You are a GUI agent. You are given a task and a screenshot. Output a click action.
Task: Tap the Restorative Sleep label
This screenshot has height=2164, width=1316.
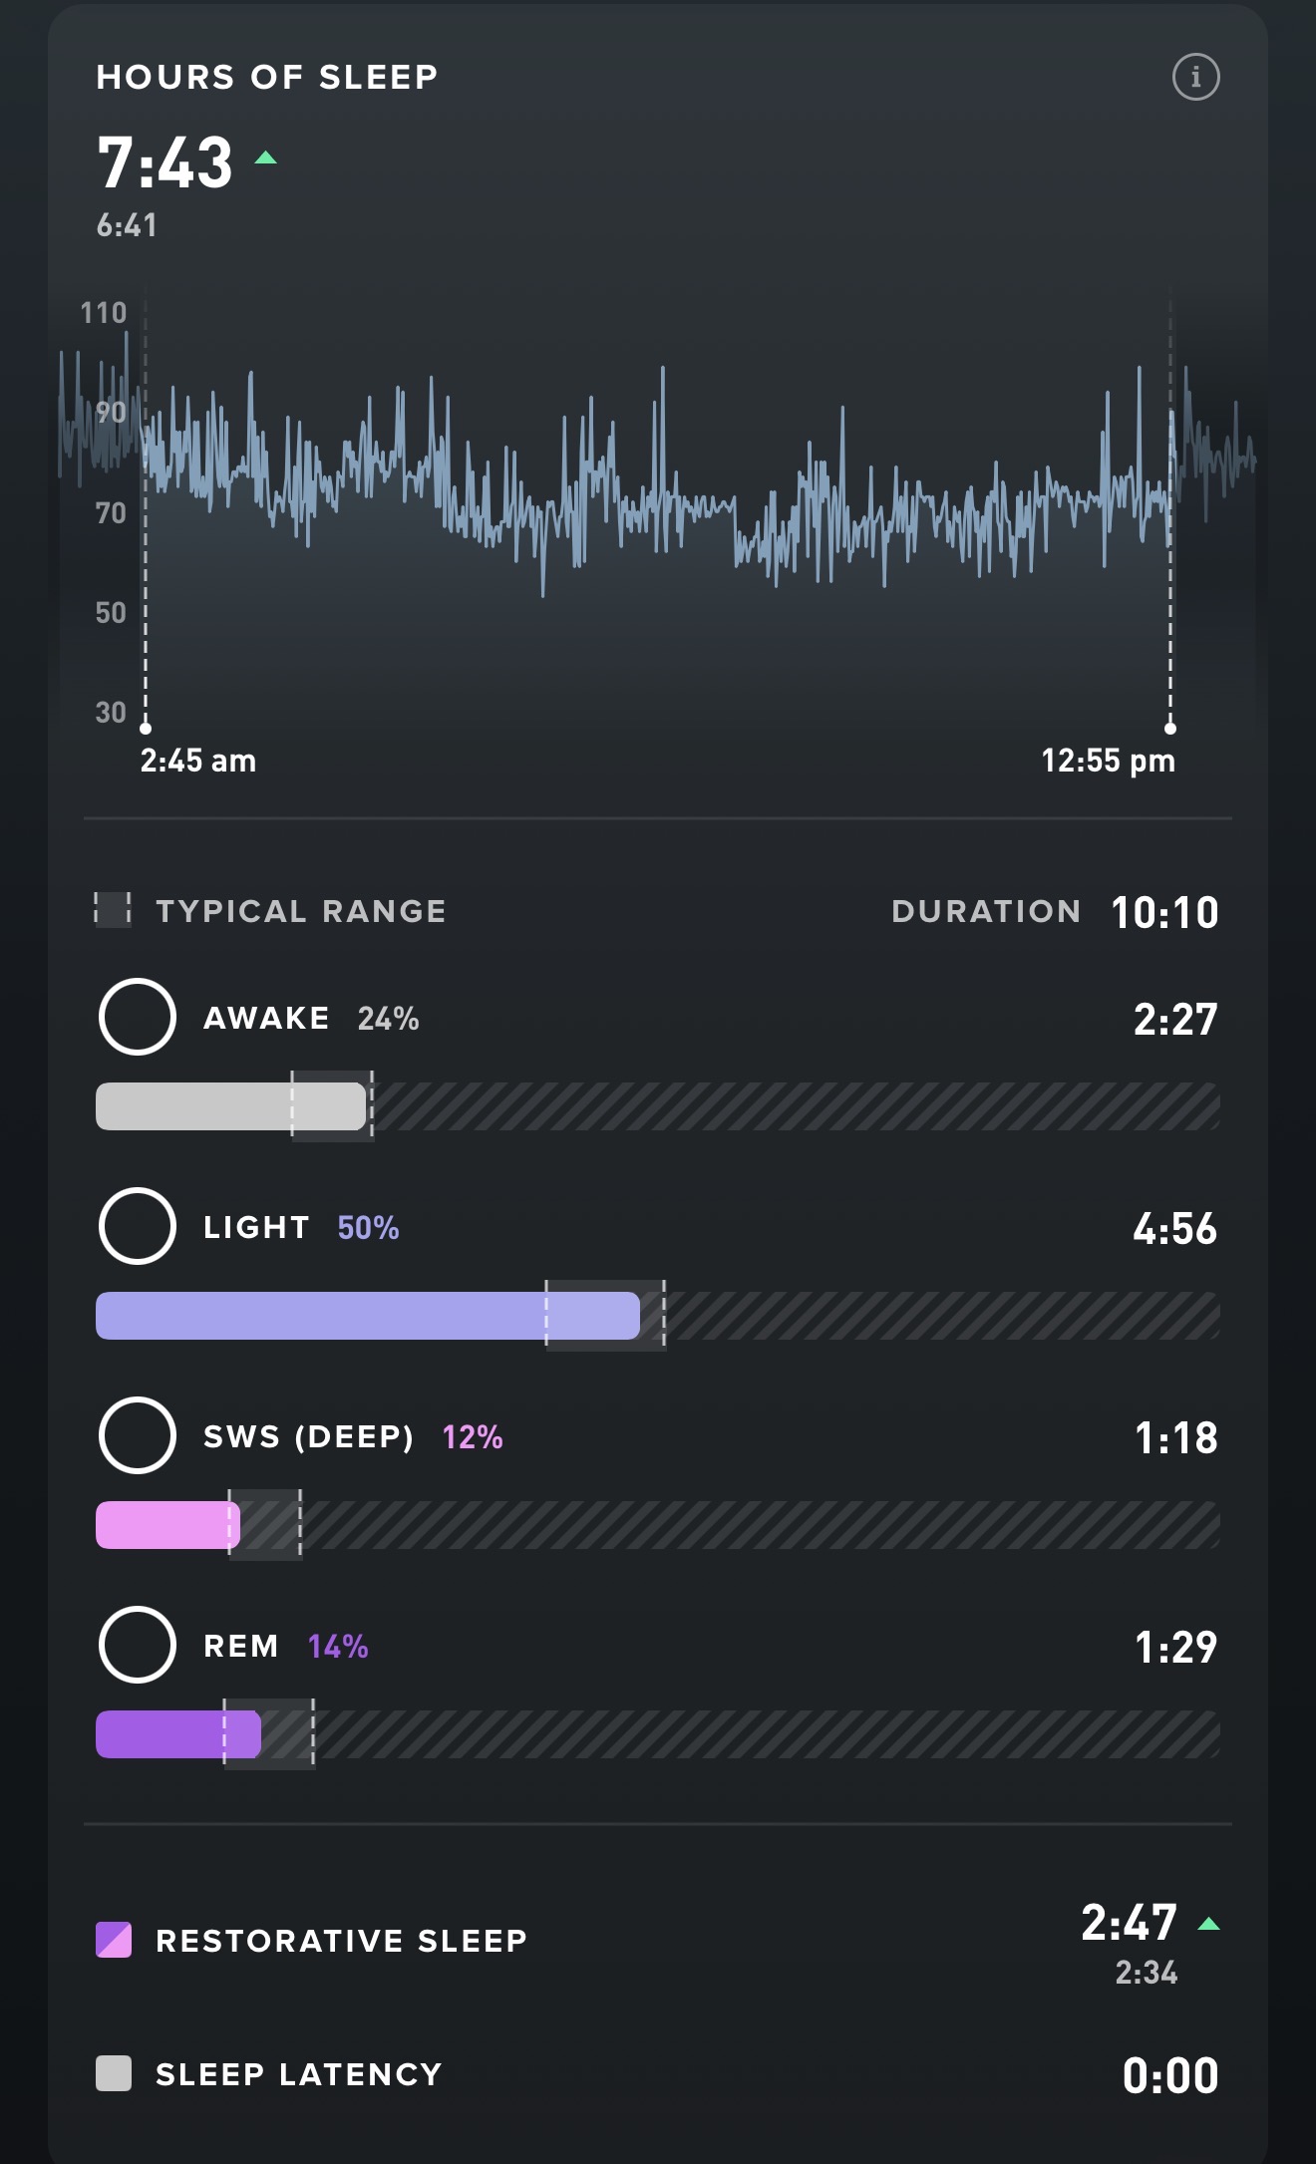pos(341,1941)
